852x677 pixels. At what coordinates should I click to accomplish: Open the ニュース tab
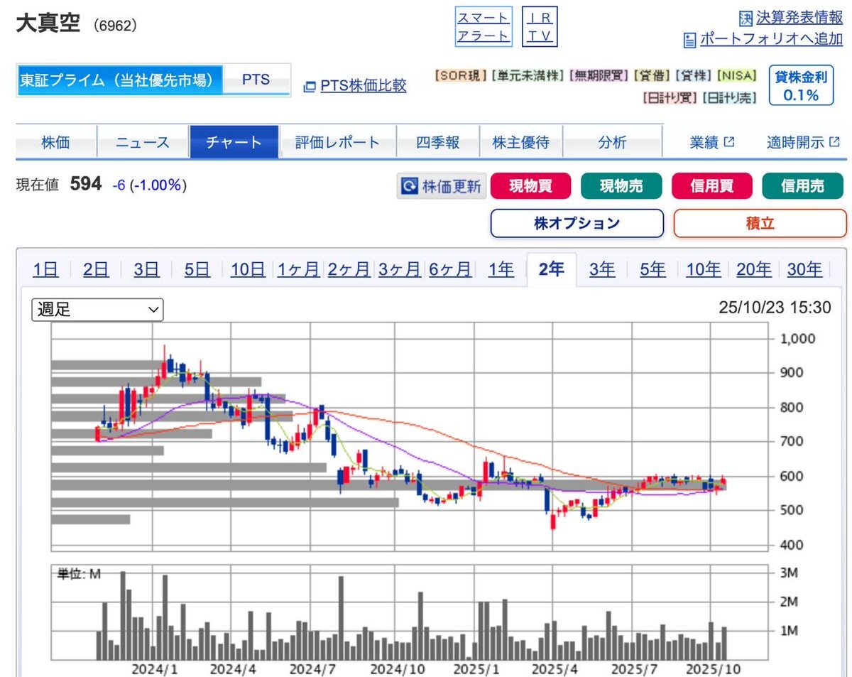(x=143, y=142)
